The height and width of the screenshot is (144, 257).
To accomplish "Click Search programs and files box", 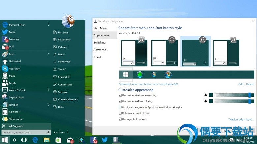I will click(26, 132).
